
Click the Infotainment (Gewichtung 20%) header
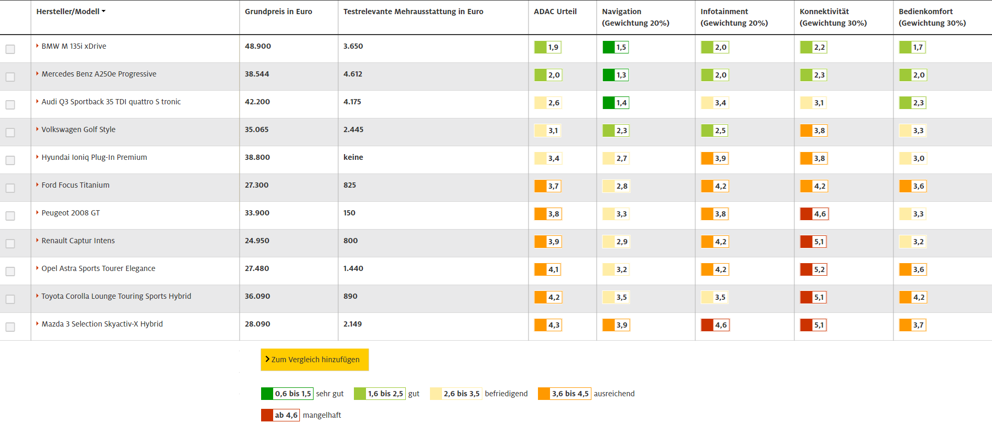pyautogui.click(x=734, y=17)
